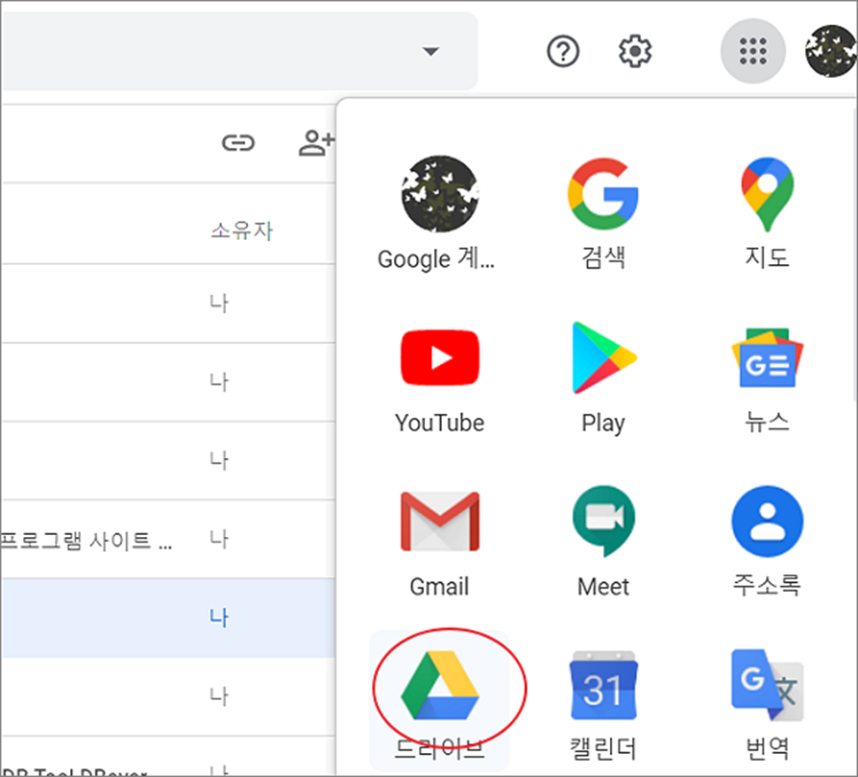Launch Google 지도 Maps app
This screenshot has height=777, width=858.
point(767,214)
